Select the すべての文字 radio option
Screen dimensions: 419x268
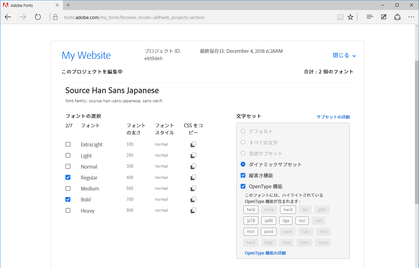point(243,142)
